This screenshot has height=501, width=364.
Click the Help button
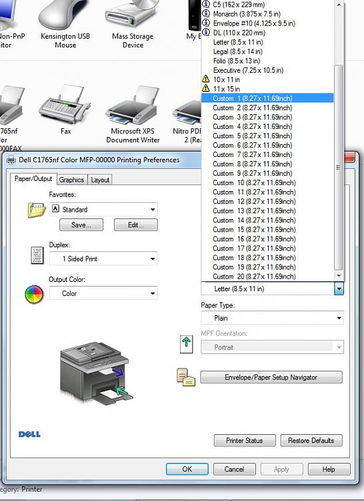(329, 469)
